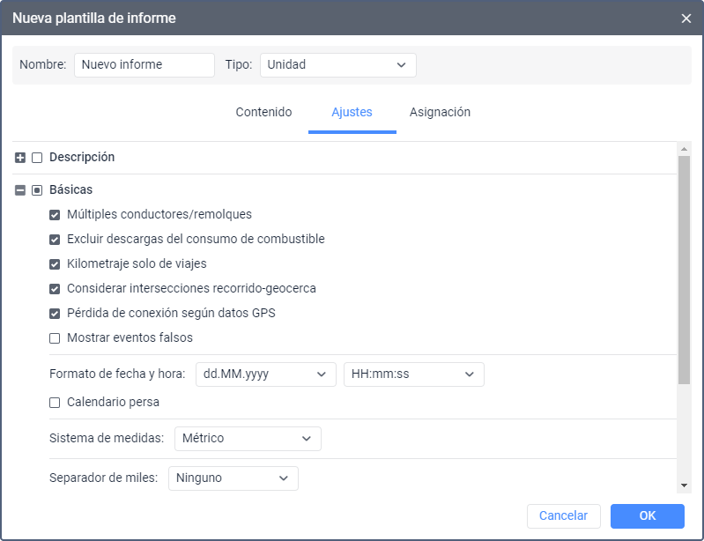
Task: Uncheck Kilometraje solo de viajes
Action: coord(55,264)
